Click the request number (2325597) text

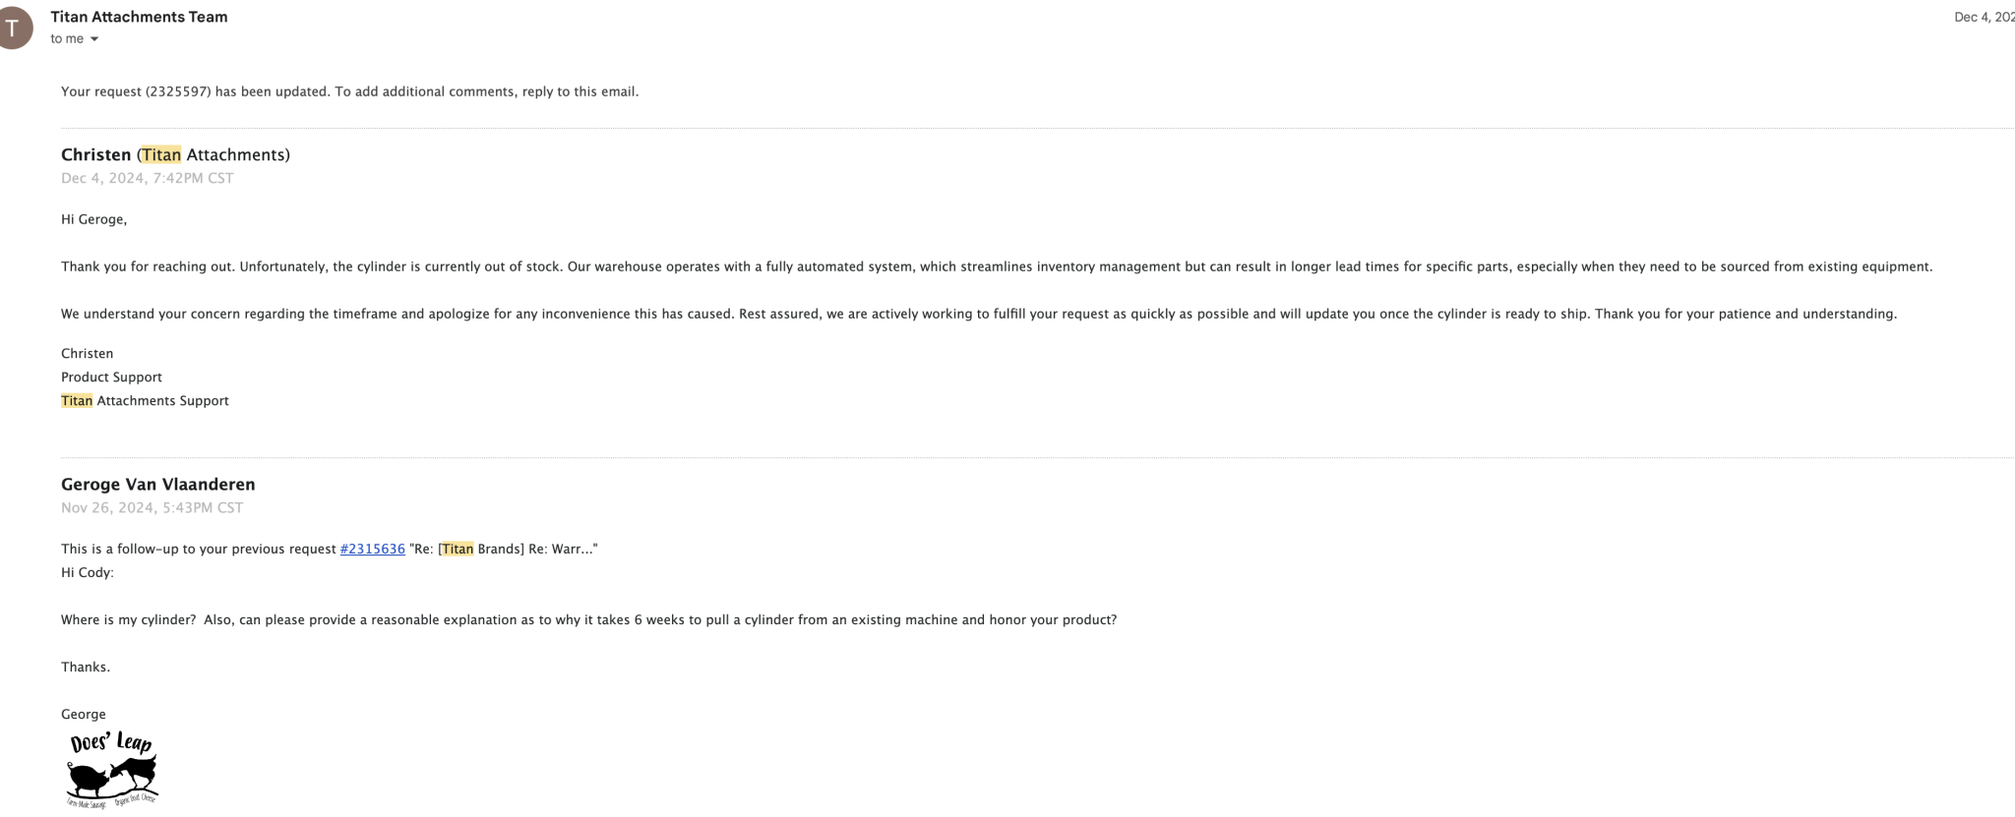point(178,91)
